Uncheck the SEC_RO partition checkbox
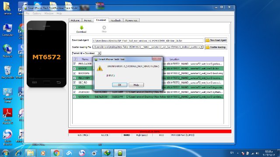This screenshot has width=280, height=157. pos(74,82)
